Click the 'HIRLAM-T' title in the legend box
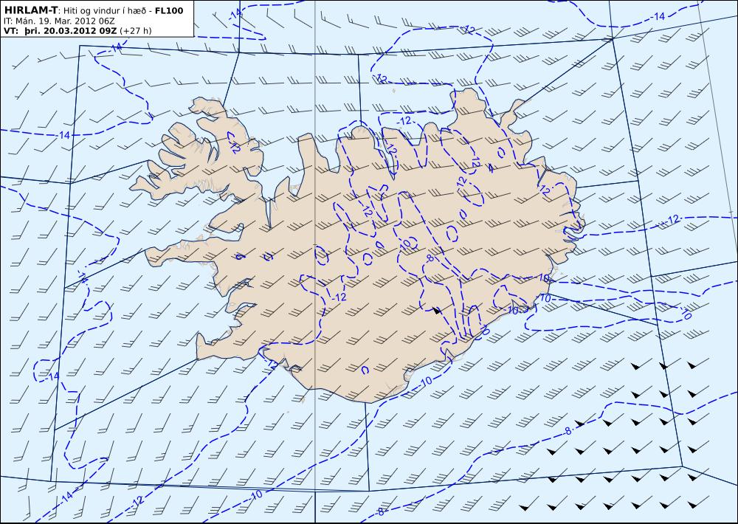 click(30, 10)
